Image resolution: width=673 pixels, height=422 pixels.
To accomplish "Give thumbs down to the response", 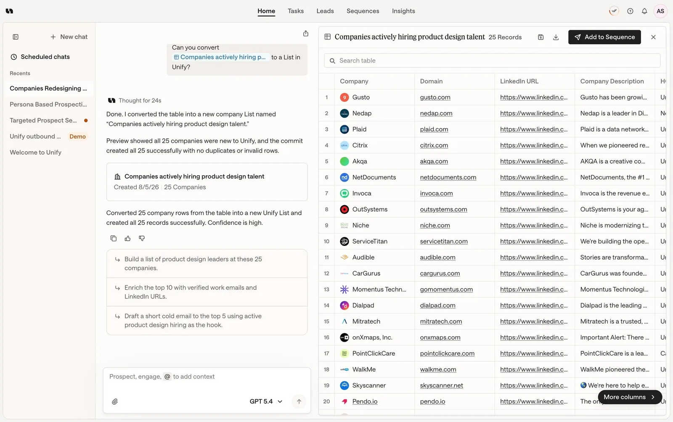I will click(x=142, y=238).
